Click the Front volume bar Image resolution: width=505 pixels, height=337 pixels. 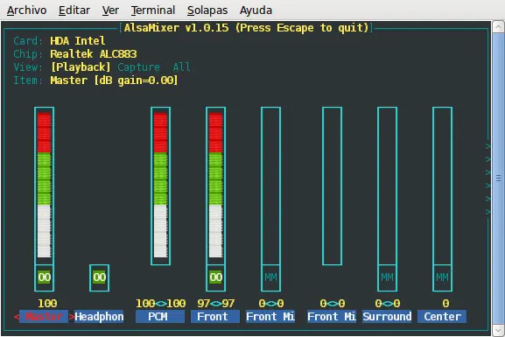(215, 186)
